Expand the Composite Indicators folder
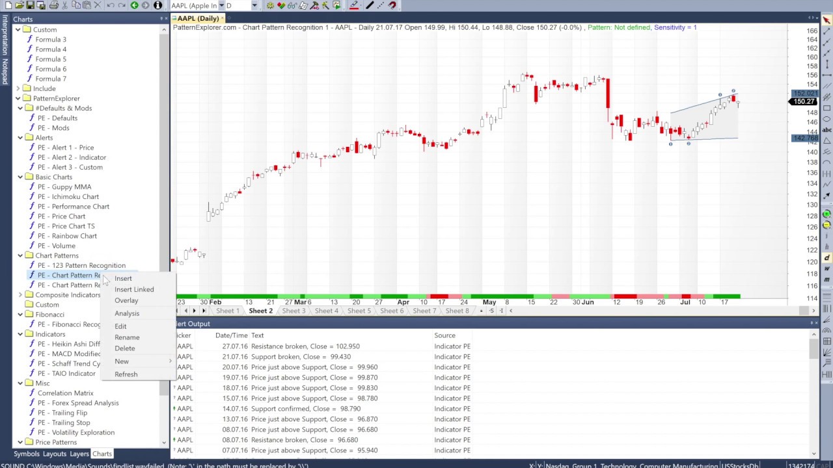The width and height of the screenshot is (833, 468). (x=20, y=294)
